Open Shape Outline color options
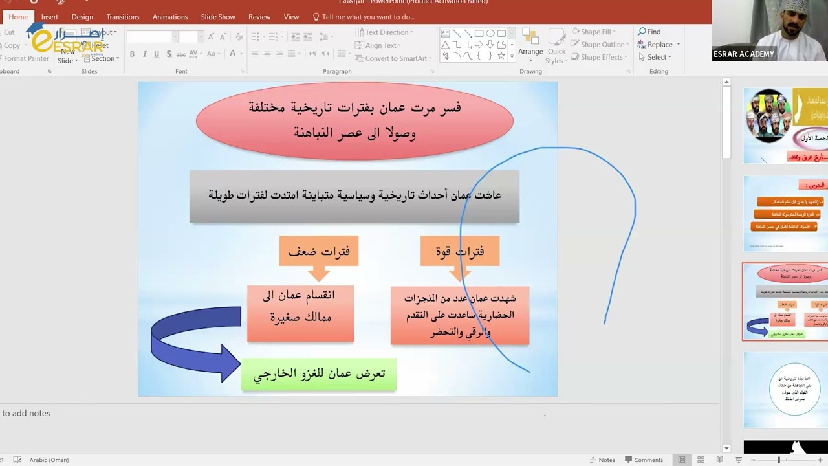This screenshot has width=828, height=466. tap(598, 45)
